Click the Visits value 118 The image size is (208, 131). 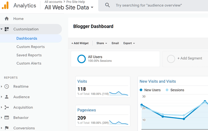(81, 89)
